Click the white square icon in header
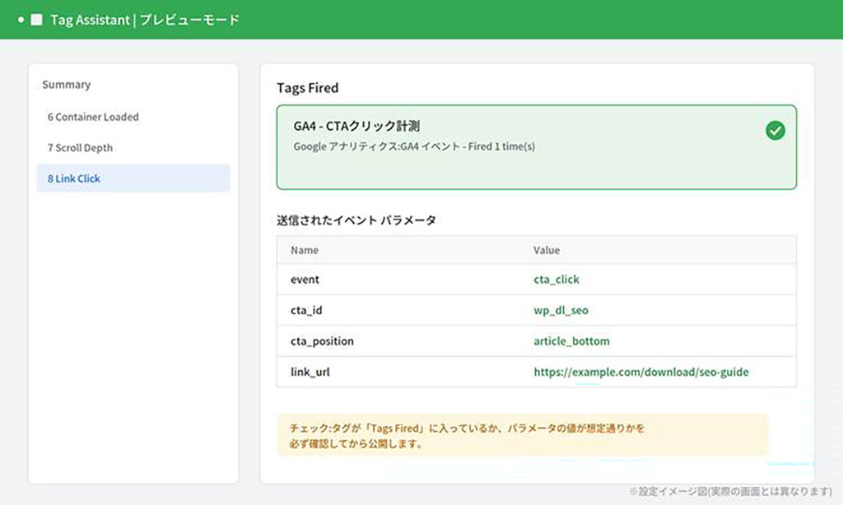Viewport: 843px width, 505px height. (36, 20)
